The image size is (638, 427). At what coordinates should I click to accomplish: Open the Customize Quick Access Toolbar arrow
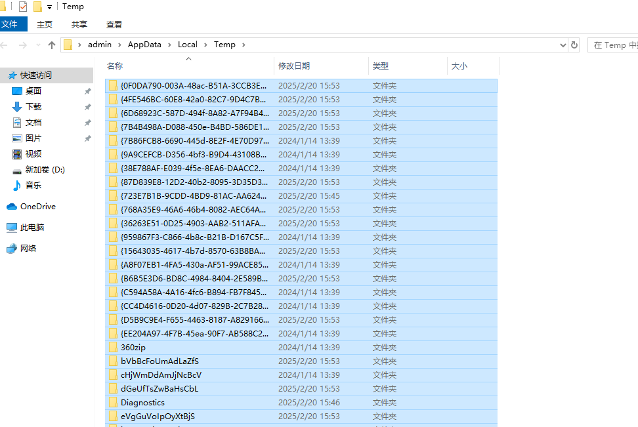pyautogui.click(x=50, y=7)
